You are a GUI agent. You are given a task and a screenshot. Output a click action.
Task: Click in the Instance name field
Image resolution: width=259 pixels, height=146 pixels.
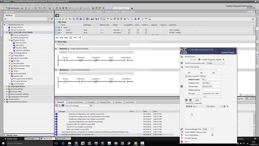pyautogui.click(x=211, y=79)
